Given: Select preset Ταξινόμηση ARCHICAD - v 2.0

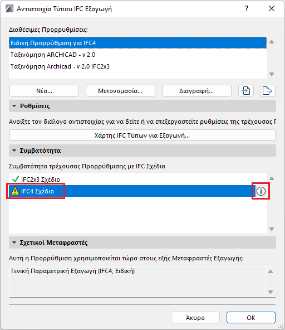Looking at the screenshot, I should click(137, 55).
